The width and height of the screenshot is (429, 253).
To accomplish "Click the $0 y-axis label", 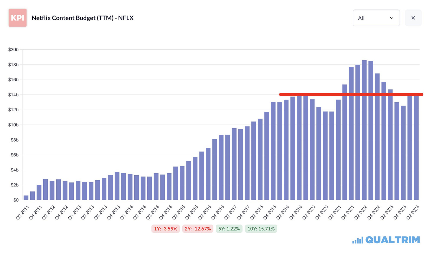I will pyautogui.click(x=16, y=200).
